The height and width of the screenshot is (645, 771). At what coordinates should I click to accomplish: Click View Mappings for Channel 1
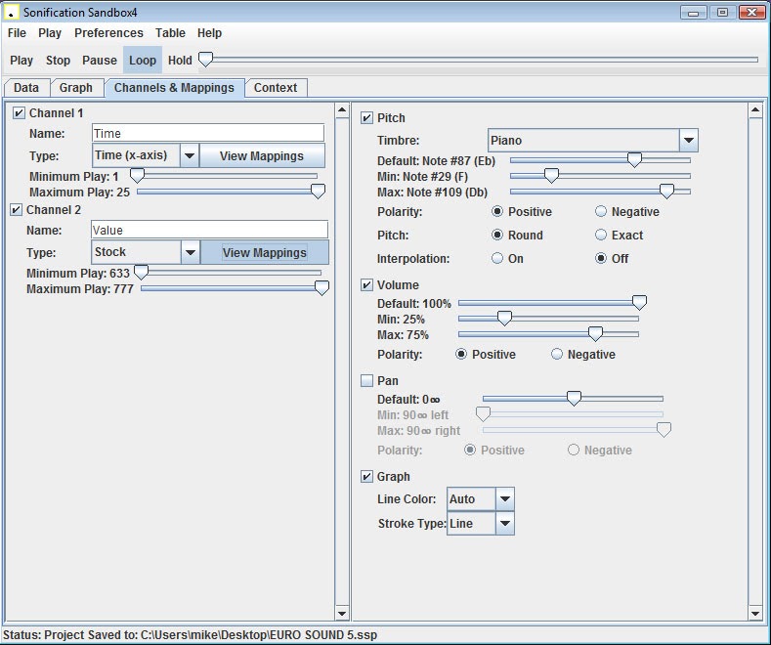[x=262, y=155]
